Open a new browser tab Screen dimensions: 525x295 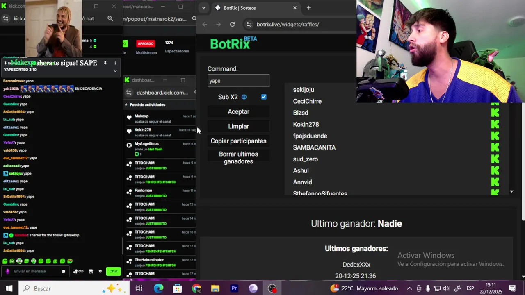pos(308,8)
